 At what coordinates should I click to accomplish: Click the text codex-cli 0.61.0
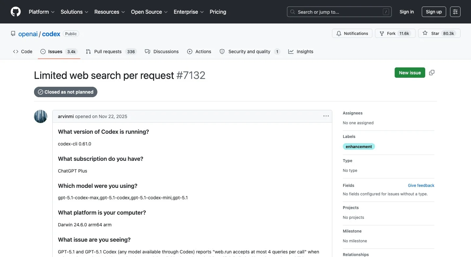(x=75, y=144)
